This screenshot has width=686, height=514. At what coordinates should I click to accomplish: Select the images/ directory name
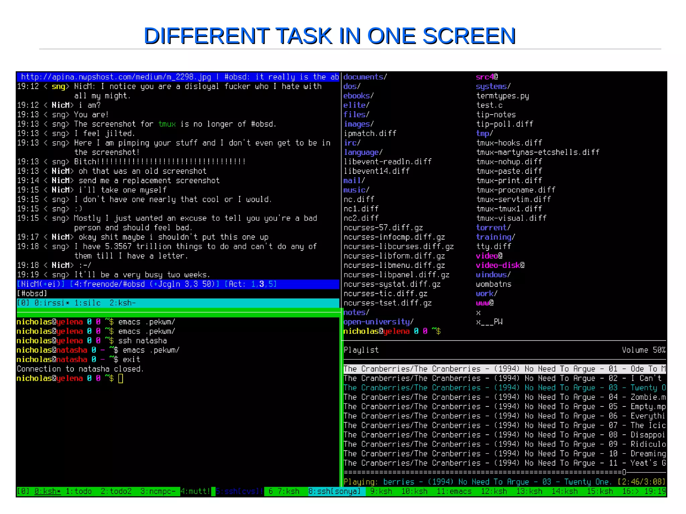(x=359, y=124)
